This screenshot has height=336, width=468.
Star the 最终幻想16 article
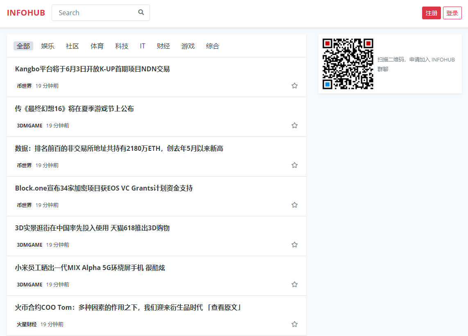[x=294, y=125]
